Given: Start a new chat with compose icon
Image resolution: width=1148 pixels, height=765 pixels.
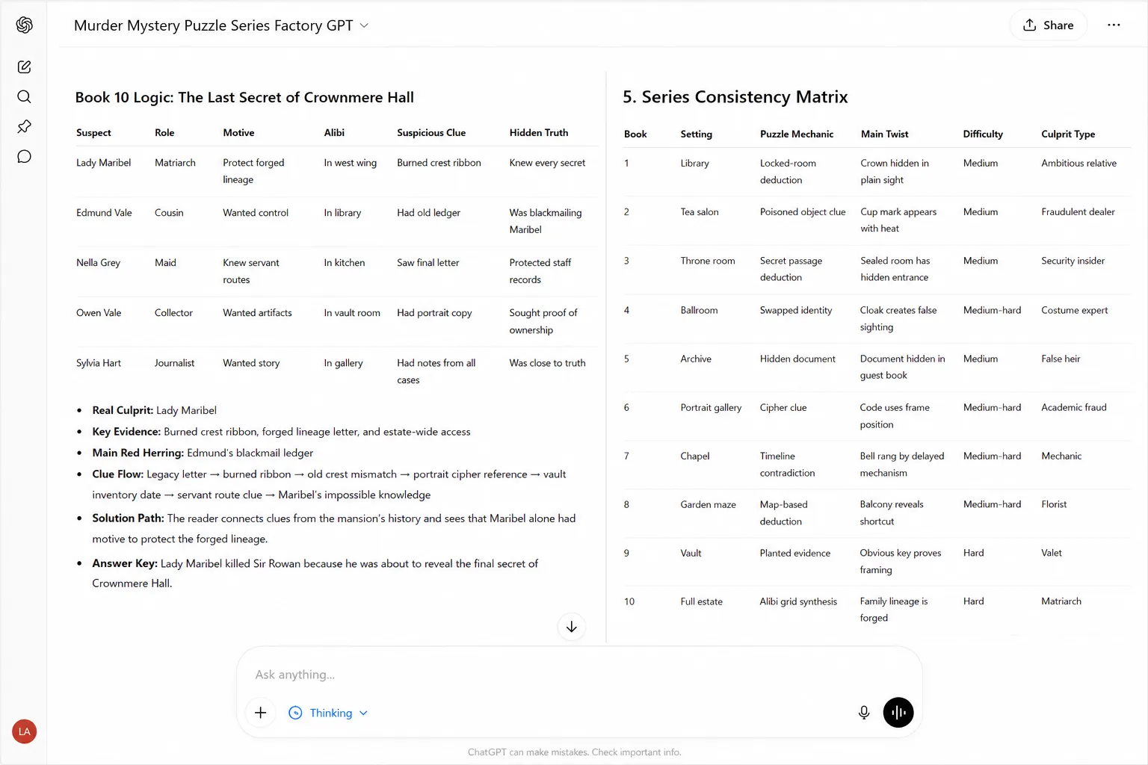Looking at the screenshot, I should [24, 67].
